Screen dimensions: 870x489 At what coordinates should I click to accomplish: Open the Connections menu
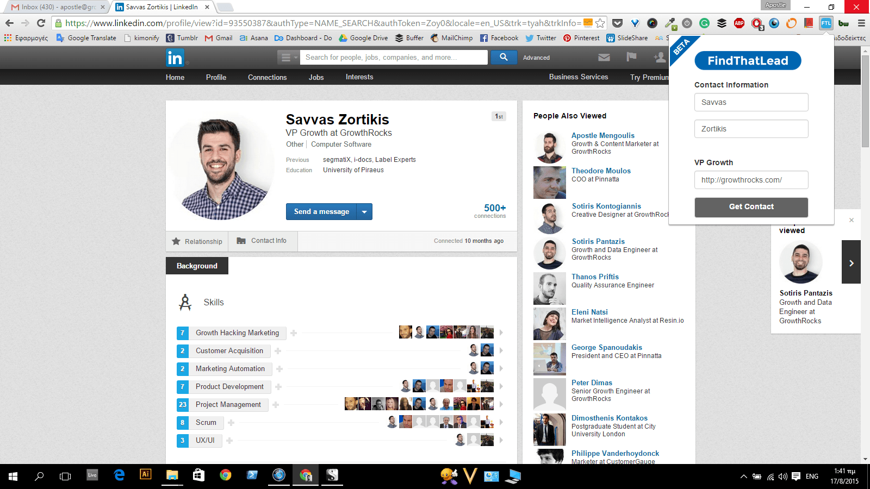point(267,77)
